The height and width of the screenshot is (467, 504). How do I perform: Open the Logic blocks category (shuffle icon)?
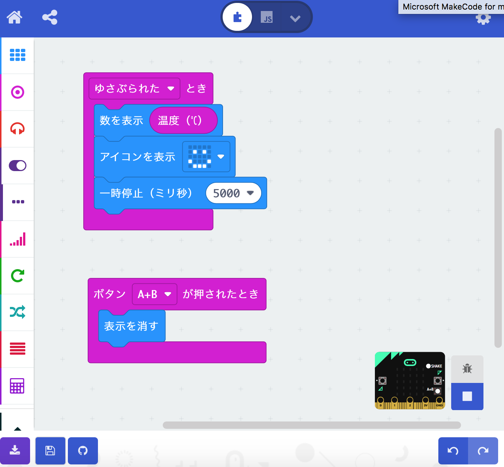[18, 312]
